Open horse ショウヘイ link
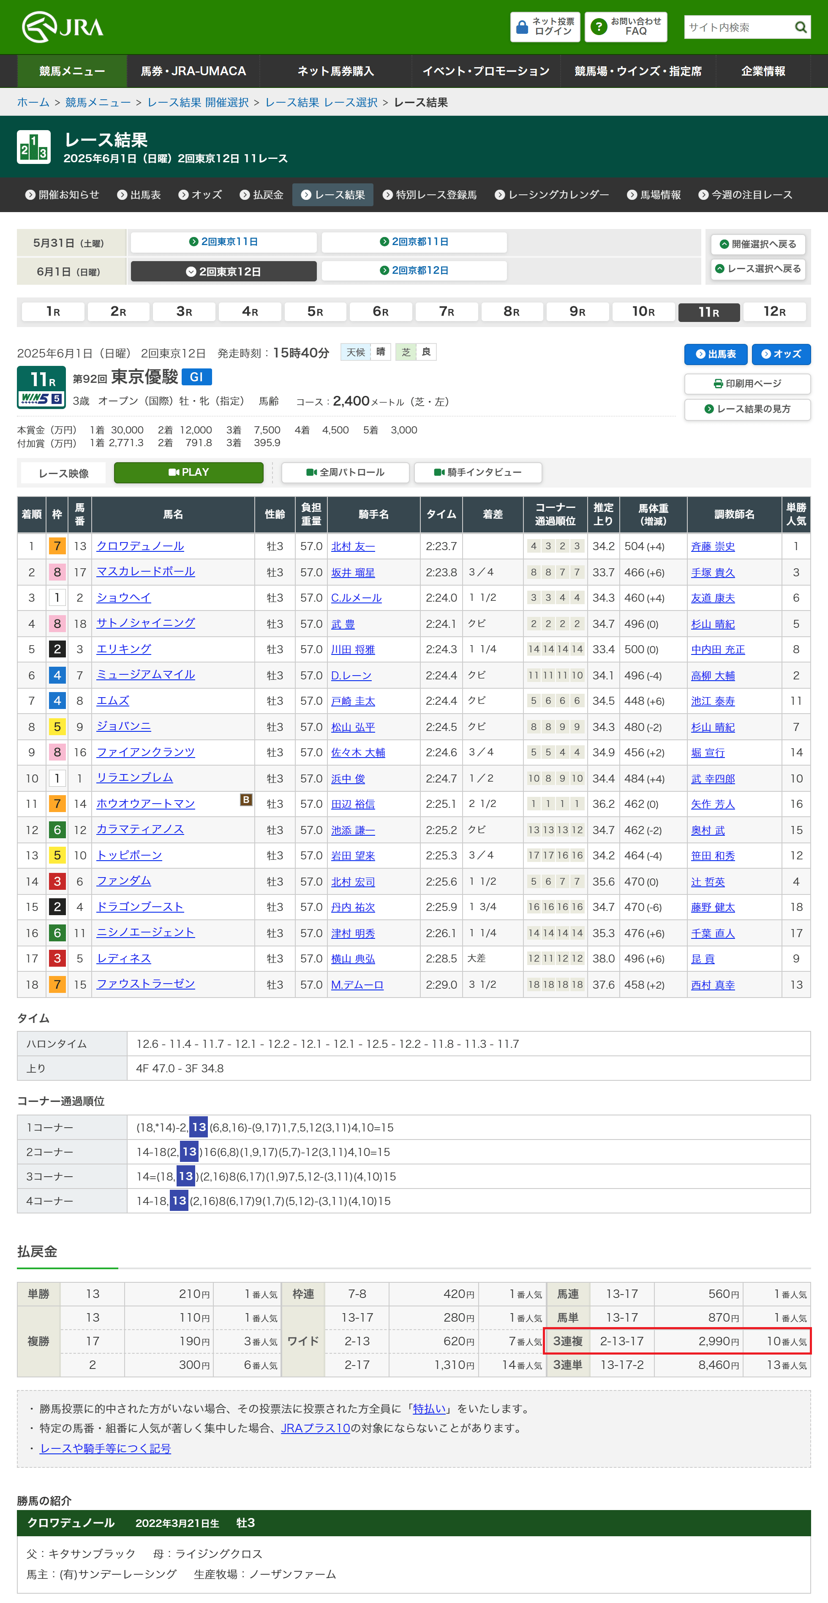Viewport: 828px width, 1603px height. point(124,597)
